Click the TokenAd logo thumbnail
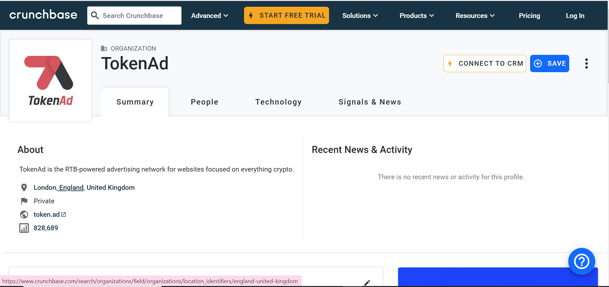Image resolution: width=609 pixels, height=287 pixels. click(51, 80)
